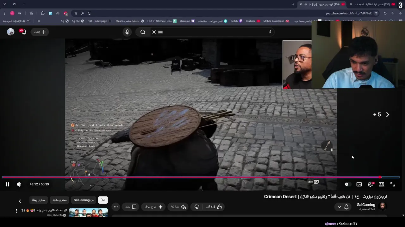The image size is (405, 227).
Task: Click the إنشاء create button
Action: [40, 32]
